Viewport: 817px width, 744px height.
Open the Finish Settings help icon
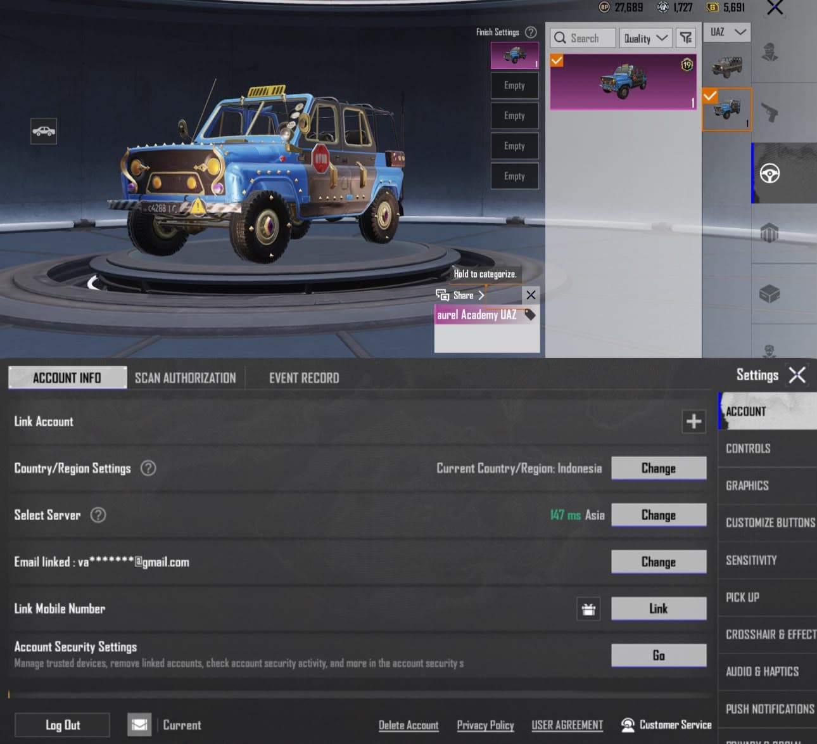coord(531,32)
